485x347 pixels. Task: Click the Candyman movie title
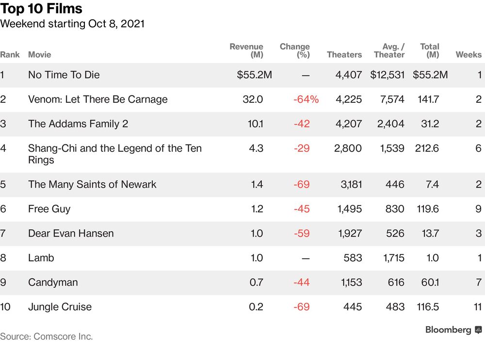coord(53,282)
